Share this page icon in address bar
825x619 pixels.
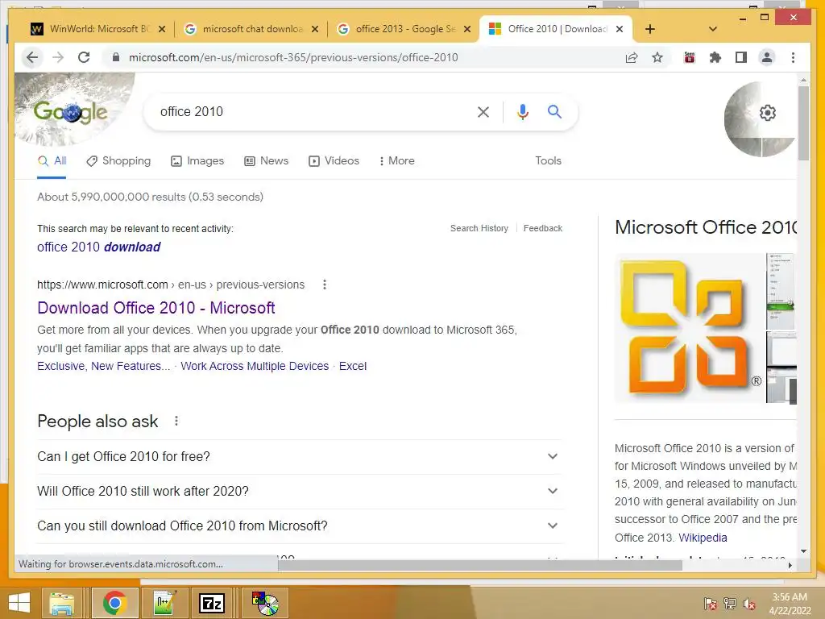pos(632,57)
